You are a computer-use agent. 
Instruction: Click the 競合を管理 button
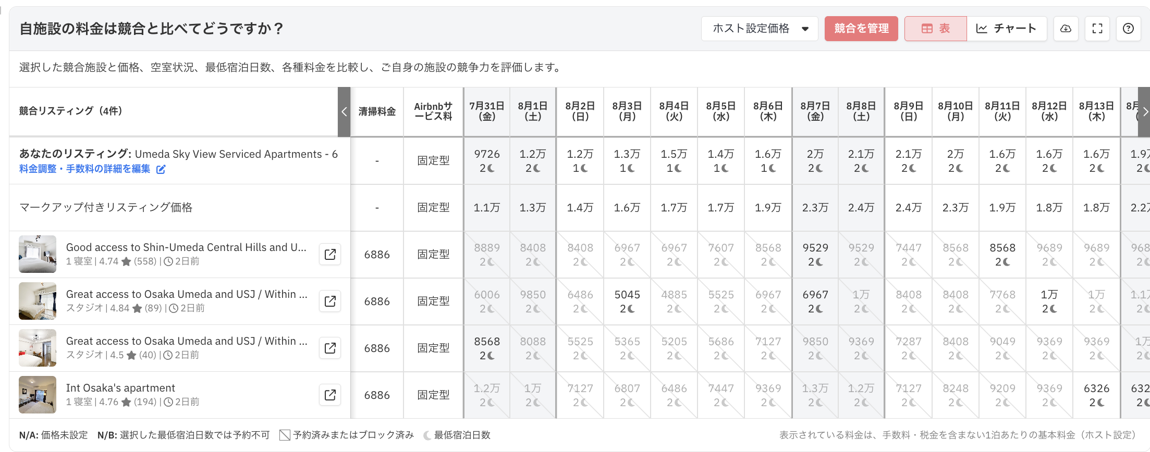point(861,29)
